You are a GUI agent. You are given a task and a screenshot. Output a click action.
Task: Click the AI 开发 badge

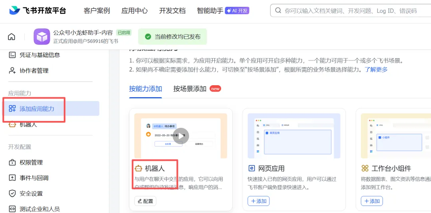tap(237, 11)
